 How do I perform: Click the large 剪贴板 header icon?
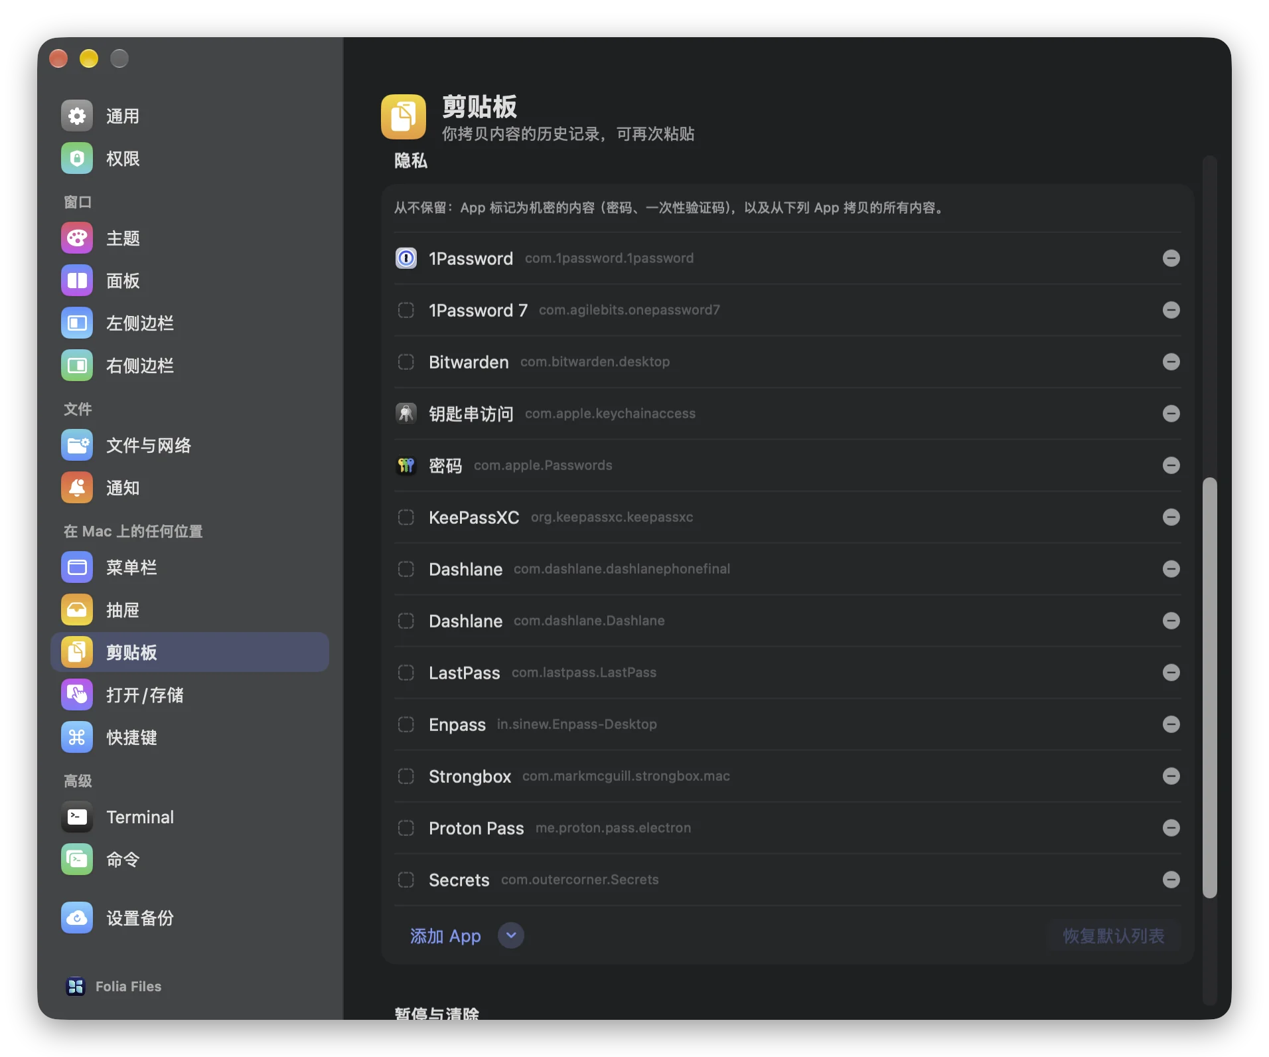click(404, 117)
